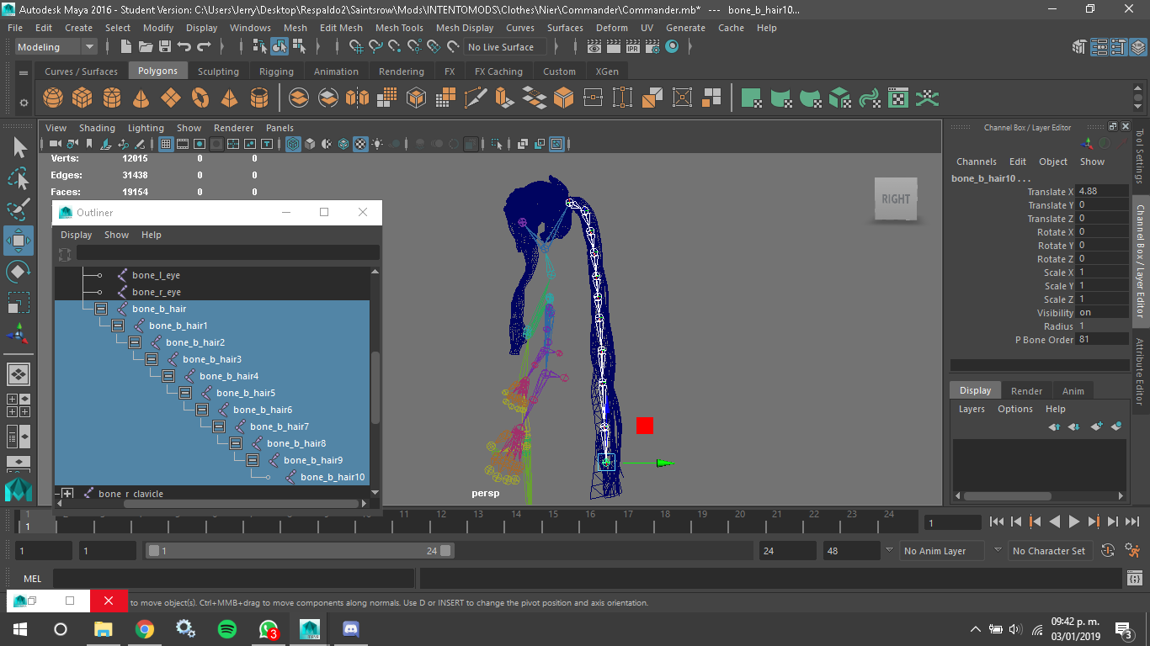This screenshot has width=1150, height=646.
Task: Click the Save scene icon
Action: point(165,47)
